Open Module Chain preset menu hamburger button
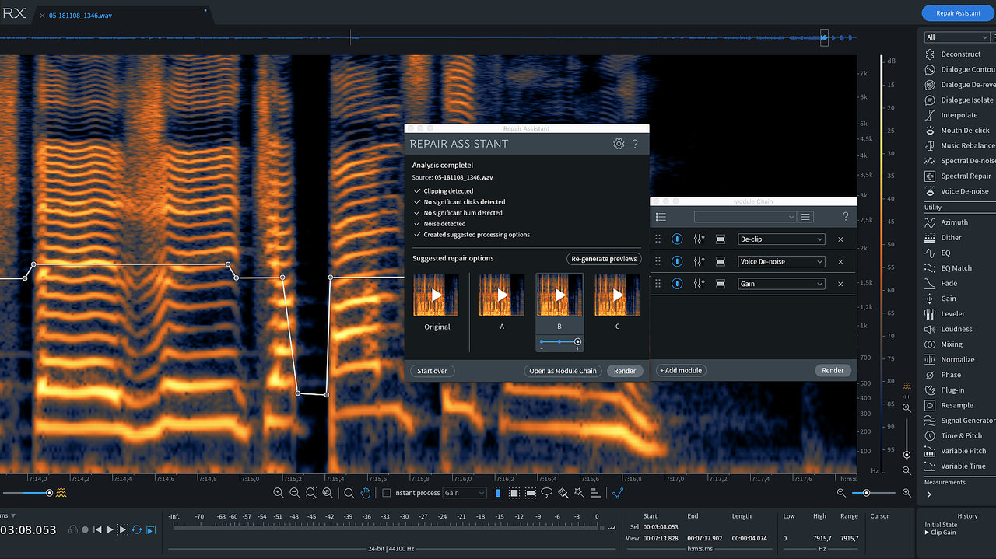 tap(806, 217)
